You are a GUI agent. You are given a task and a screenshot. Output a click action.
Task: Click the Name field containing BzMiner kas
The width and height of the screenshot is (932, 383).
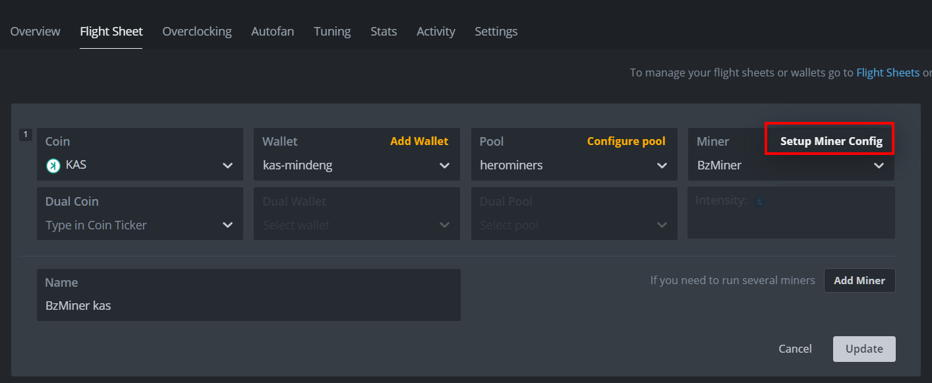pos(248,305)
